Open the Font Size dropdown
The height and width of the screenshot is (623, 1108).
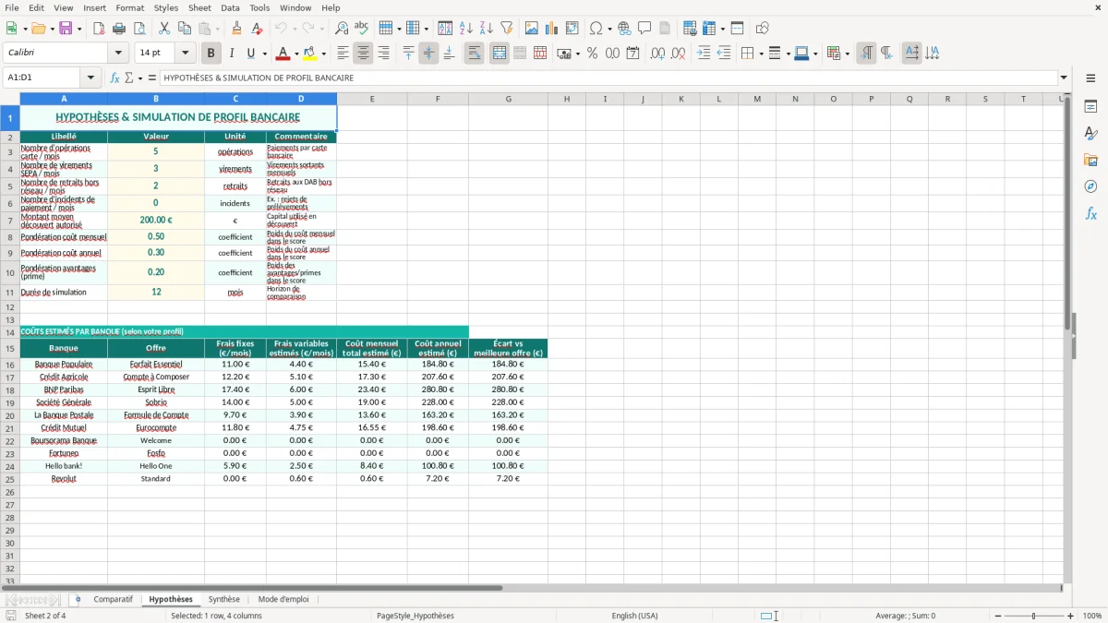click(185, 54)
